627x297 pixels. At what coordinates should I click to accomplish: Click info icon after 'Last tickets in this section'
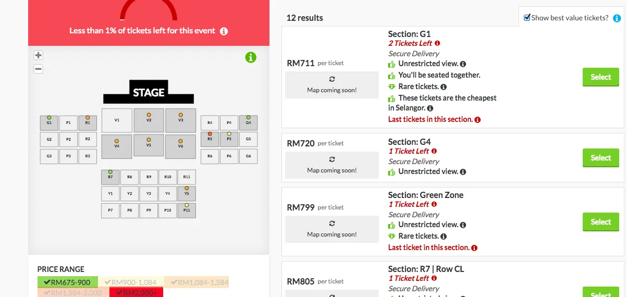click(x=477, y=120)
